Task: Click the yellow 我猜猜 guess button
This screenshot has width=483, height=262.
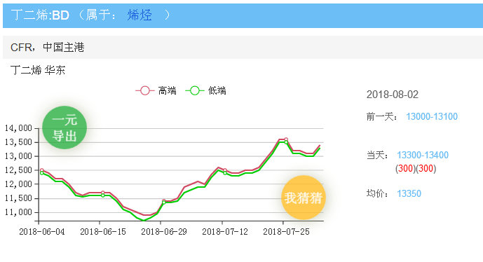Action: pos(304,198)
